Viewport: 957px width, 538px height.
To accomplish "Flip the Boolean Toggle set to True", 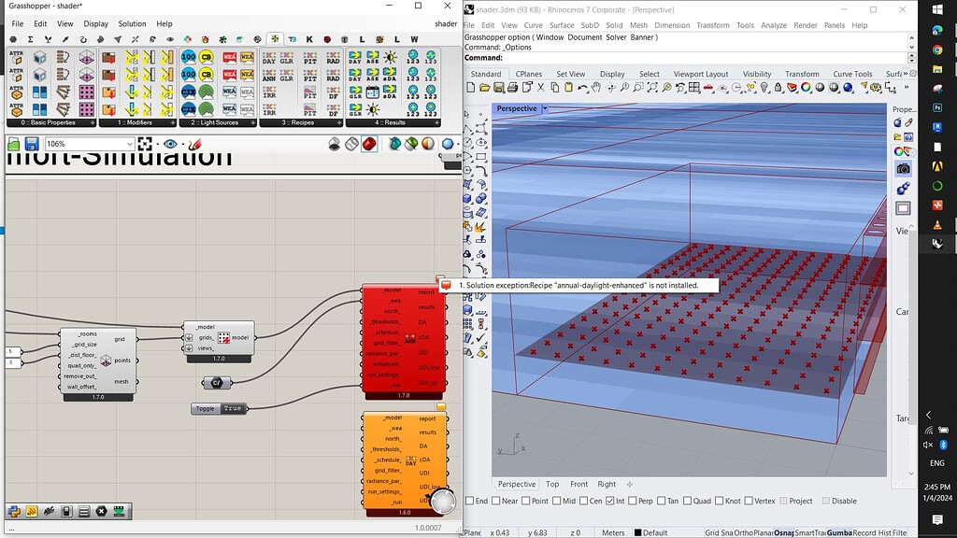I will click(233, 408).
